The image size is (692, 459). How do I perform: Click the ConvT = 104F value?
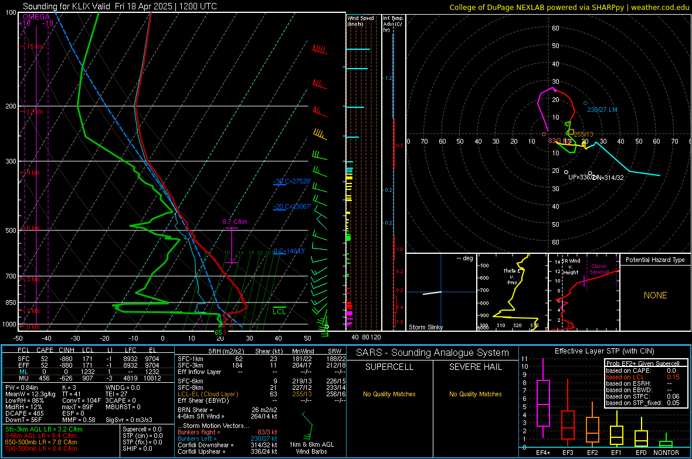coord(81,401)
